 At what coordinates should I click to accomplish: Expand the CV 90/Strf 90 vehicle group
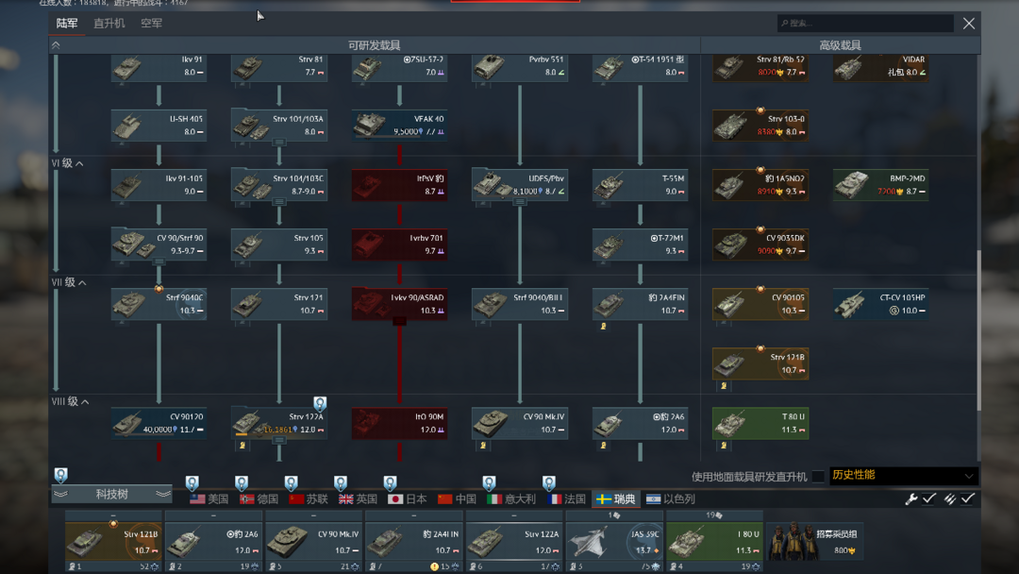159,262
